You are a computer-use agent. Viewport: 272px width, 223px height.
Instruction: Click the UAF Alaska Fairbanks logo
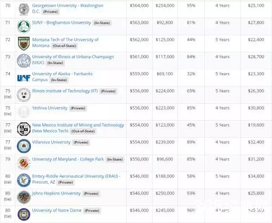23,78
